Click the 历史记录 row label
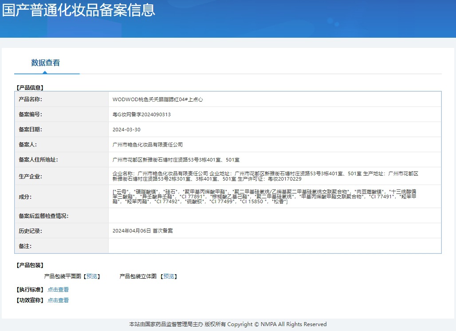This screenshot has width=456, height=331. tap(30, 231)
